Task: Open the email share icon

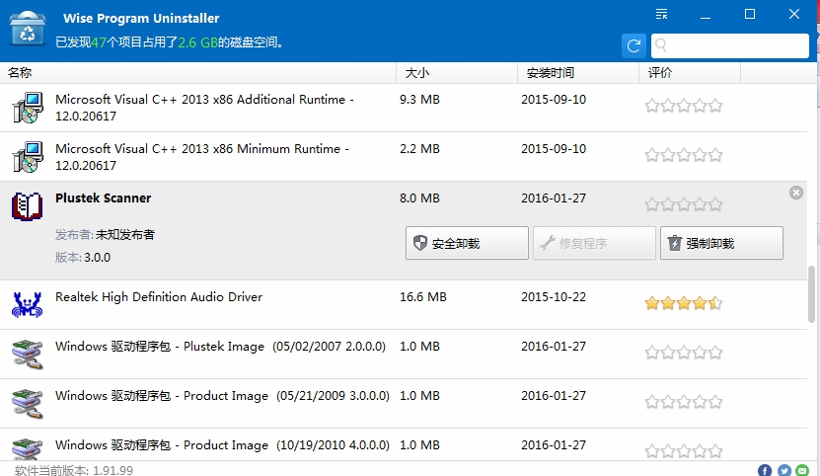Action: pos(803,470)
